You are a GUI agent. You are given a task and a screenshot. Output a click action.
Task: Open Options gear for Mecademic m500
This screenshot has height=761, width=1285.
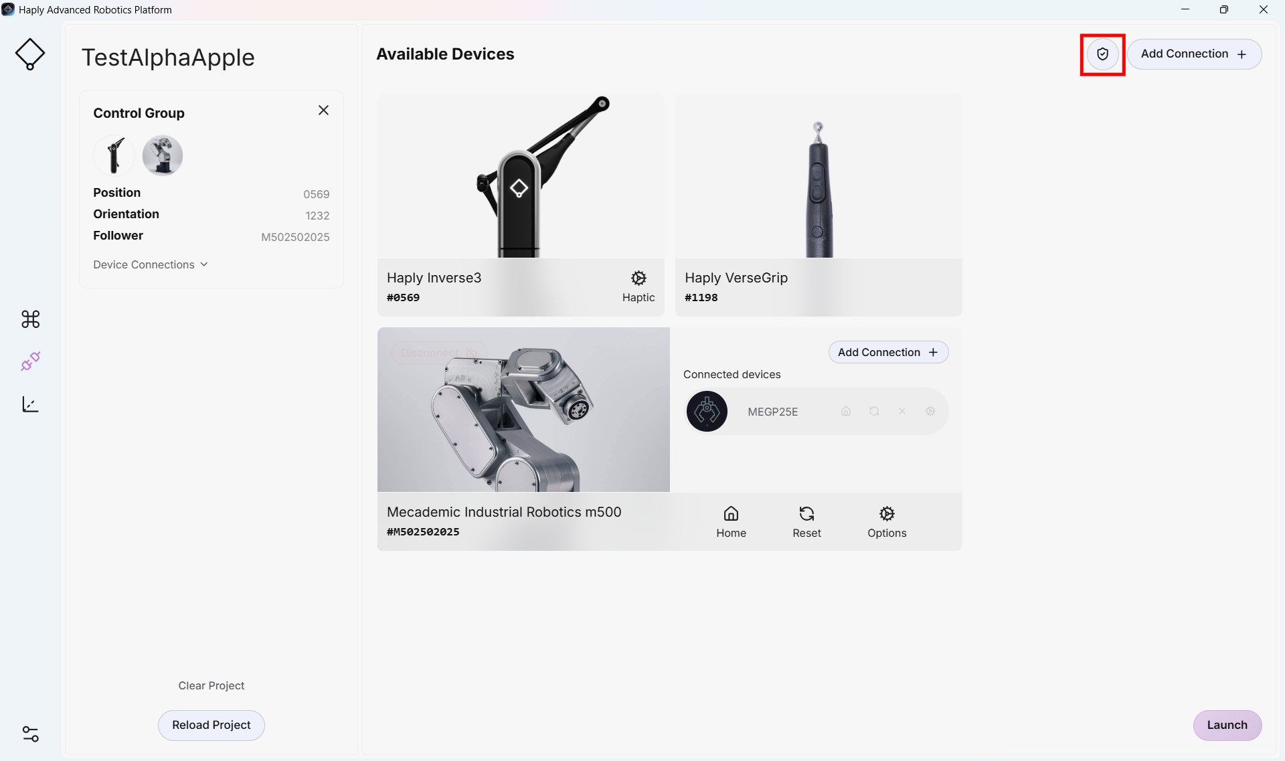tap(887, 522)
